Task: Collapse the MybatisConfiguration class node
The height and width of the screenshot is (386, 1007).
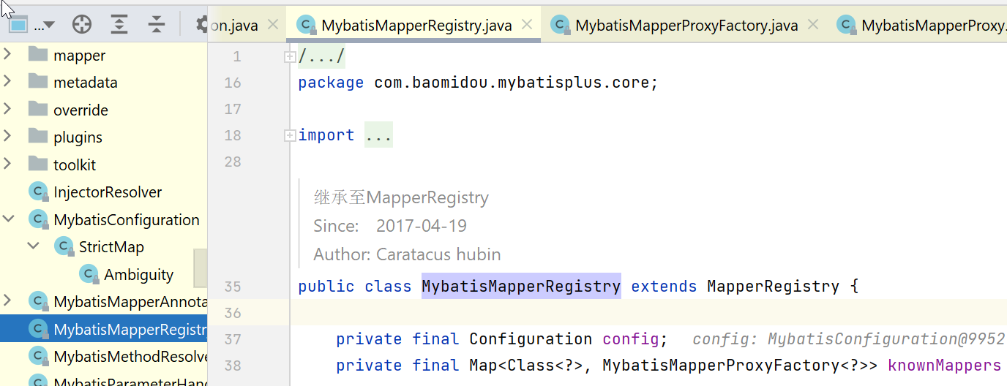Action: [8, 219]
